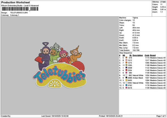Click the 'Max Stitch:' value
The height and width of the screenshot is (118, 167).
tap(136, 43)
